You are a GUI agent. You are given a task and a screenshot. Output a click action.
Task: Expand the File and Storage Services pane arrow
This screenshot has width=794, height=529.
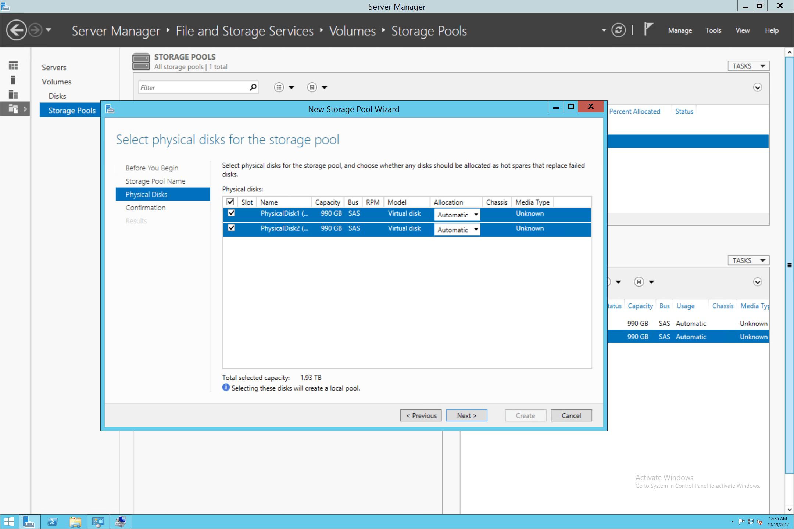coord(25,109)
